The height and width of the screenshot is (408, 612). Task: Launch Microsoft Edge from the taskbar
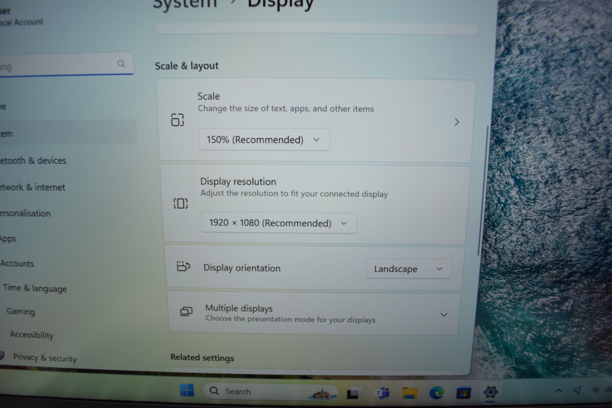coord(437,392)
